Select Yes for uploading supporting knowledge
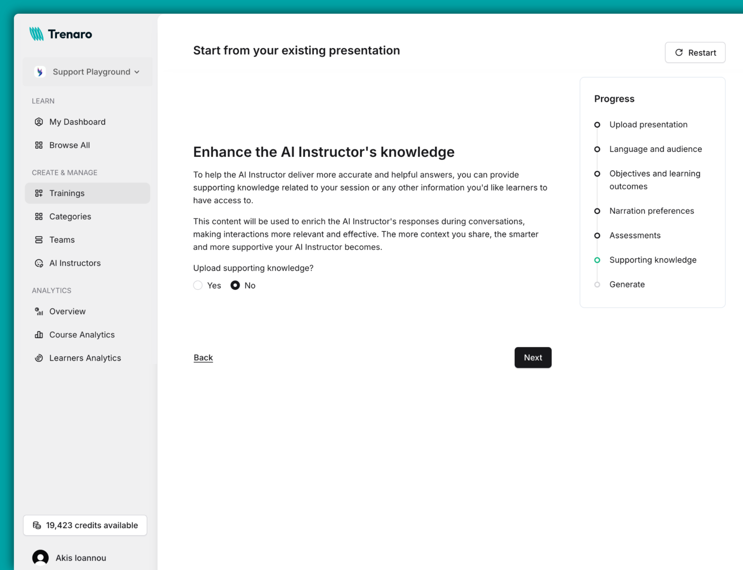 click(198, 285)
